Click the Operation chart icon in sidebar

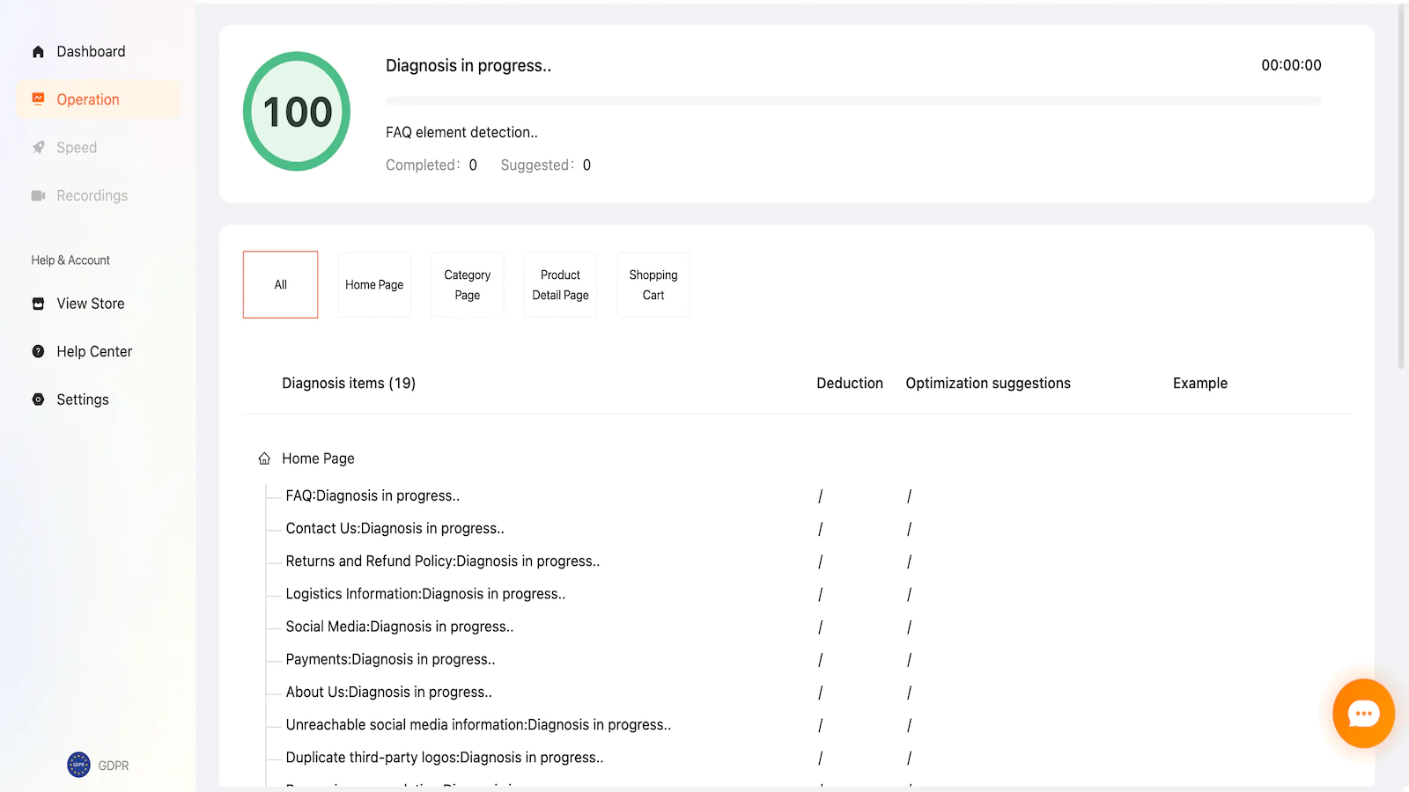pyautogui.click(x=38, y=99)
